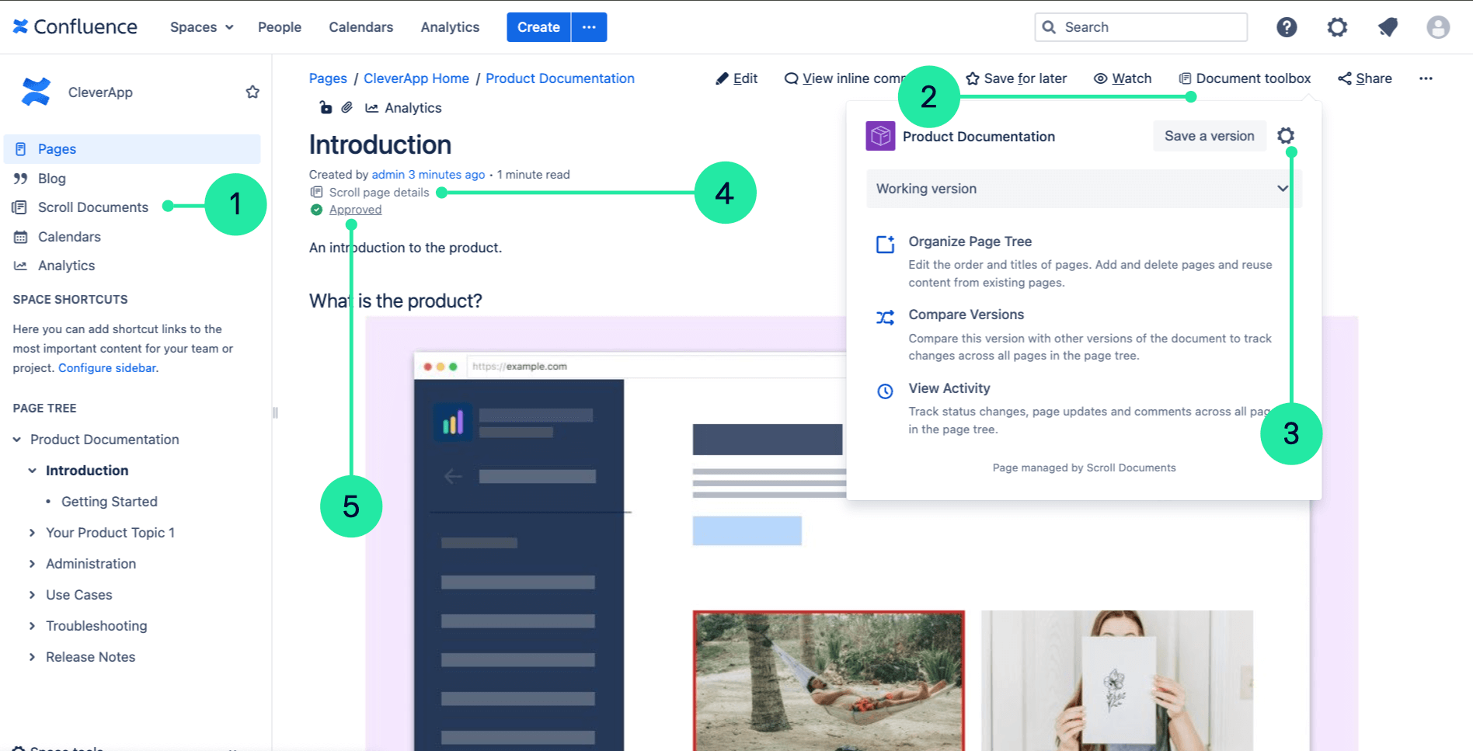Click the Save a version button
The width and height of the screenshot is (1473, 751).
coord(1209,136)
